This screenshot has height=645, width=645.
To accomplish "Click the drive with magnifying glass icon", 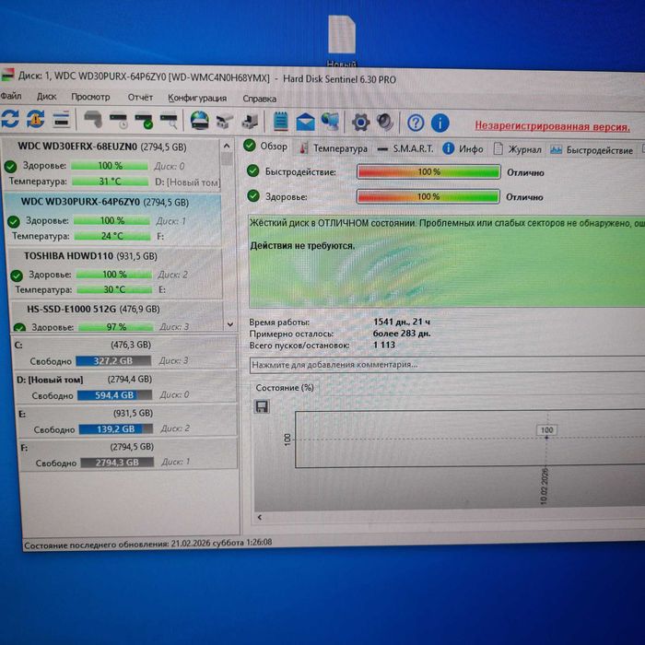I will [x=169, y=122].
